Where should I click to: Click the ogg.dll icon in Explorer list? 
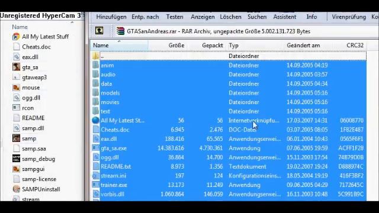(x=16, y=98)
